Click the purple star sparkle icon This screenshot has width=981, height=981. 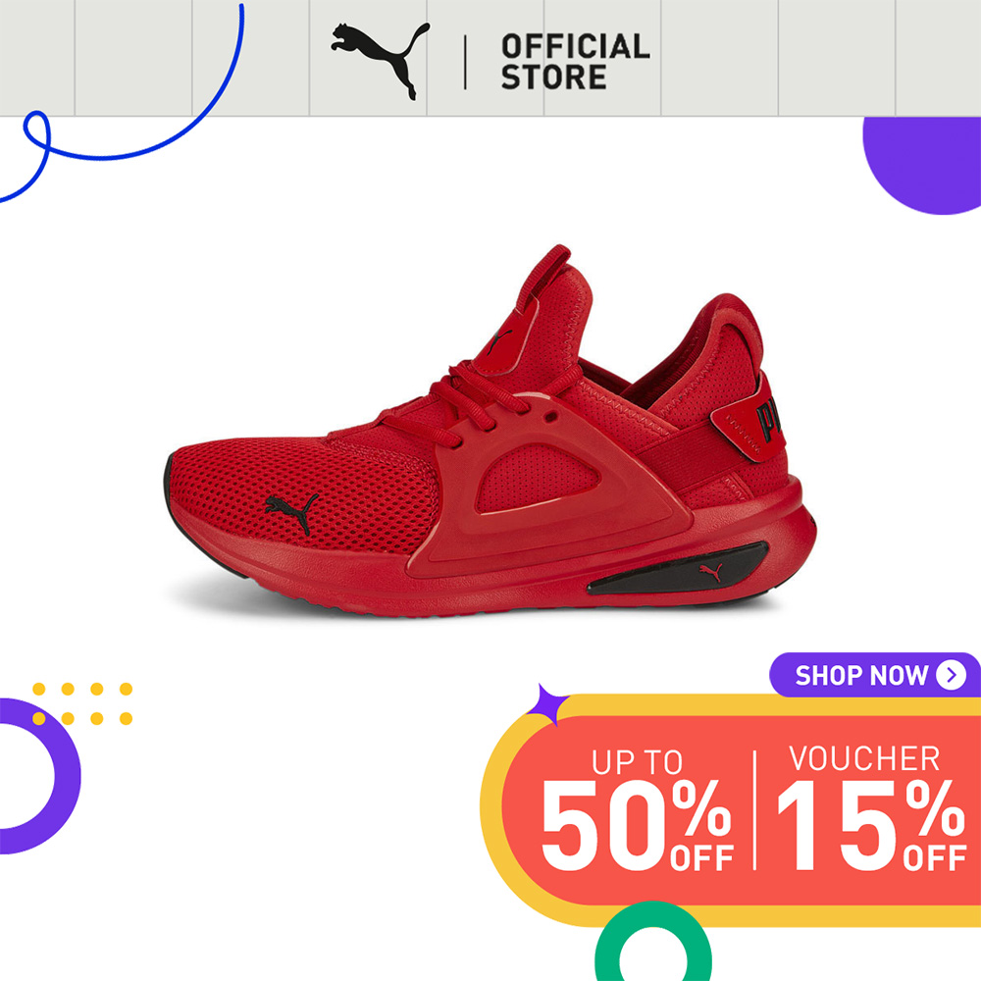coord(546,703)
